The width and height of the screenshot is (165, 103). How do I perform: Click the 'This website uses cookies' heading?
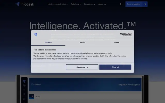[45, 50]
